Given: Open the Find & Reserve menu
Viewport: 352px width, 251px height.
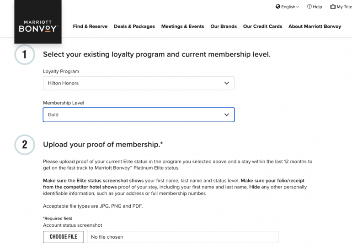Looking at the screenshot, I should [x=90, y=26].
